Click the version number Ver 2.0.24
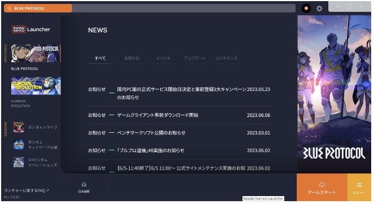This screenshot has height=204, width=374. (11, 197)
